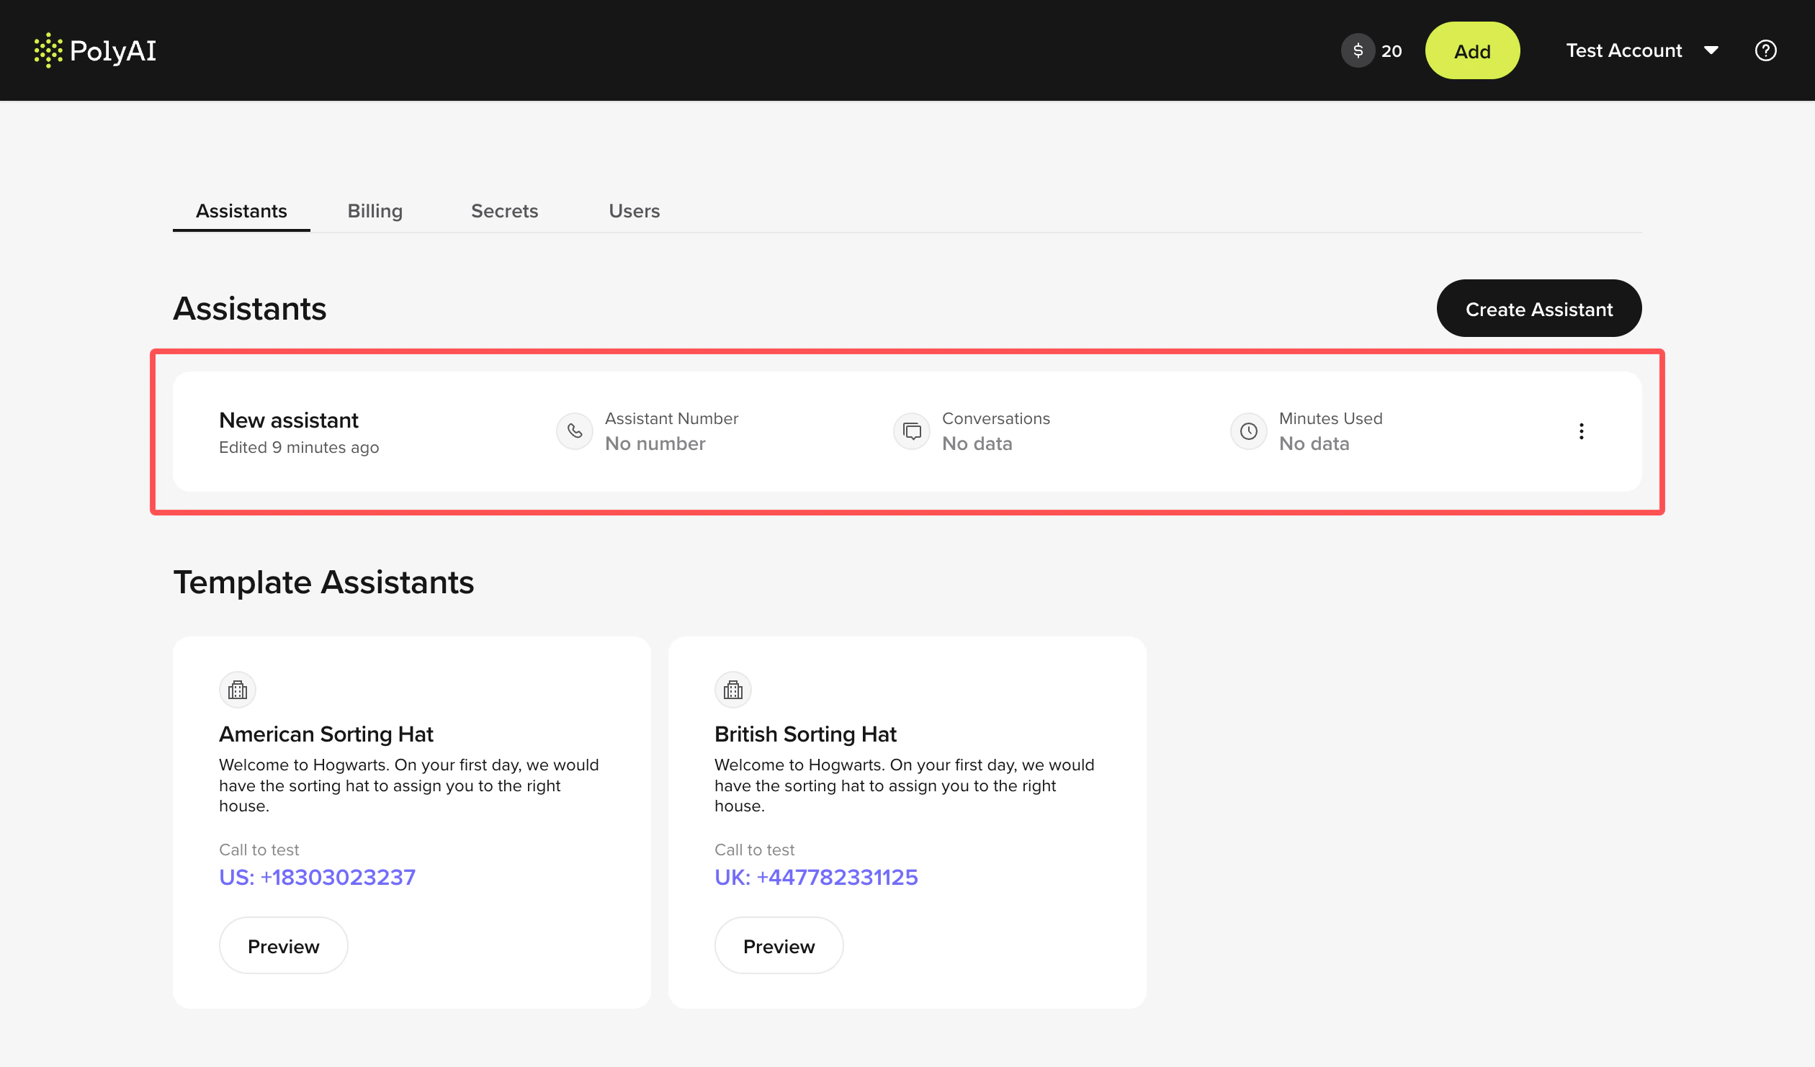Click the Minutes Used clock icon

click(1248, 431)
